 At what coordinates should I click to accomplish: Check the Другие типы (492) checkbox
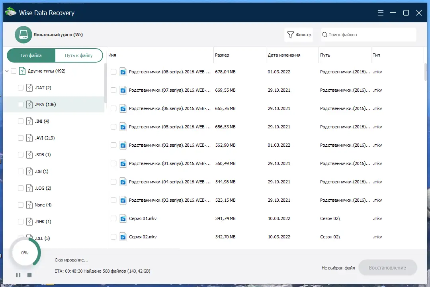[x=14, y=71]
